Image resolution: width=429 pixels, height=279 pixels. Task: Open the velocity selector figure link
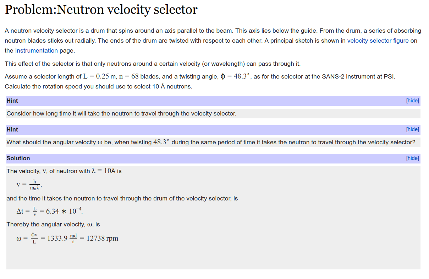[x=378, y=41]
